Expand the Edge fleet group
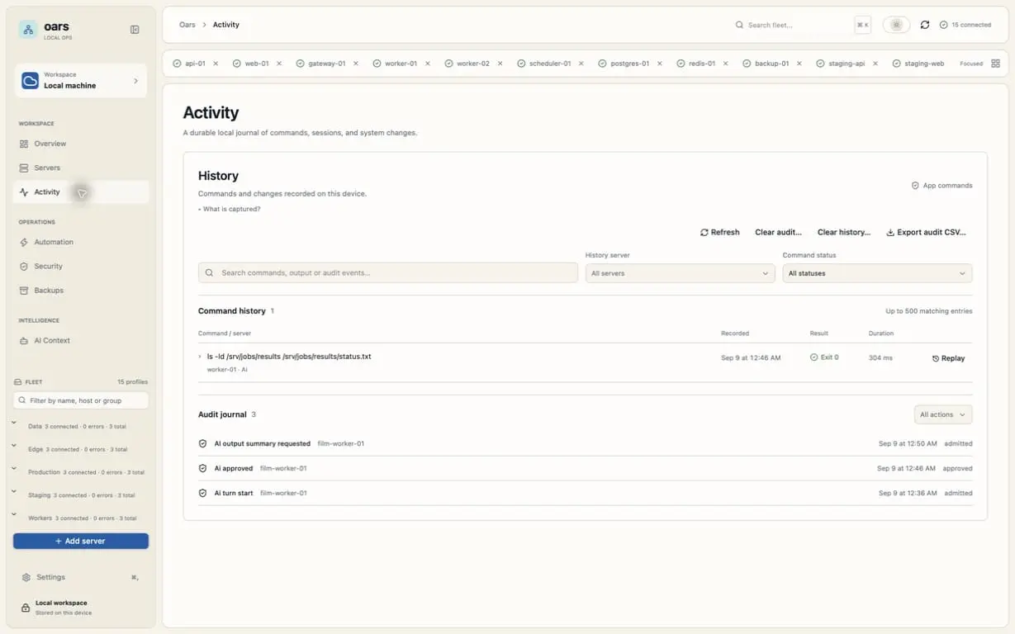The width and height of the screenshot is (1015, 634). [x=14, y=446]
